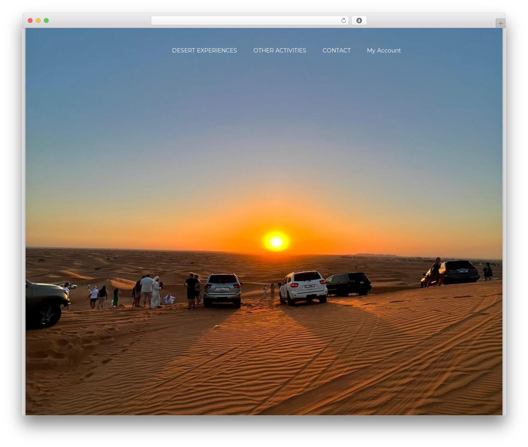Open the DESERT EXPERIENCES menu
The width and height of the screenshot is (528, 447).
coord(204,50)
